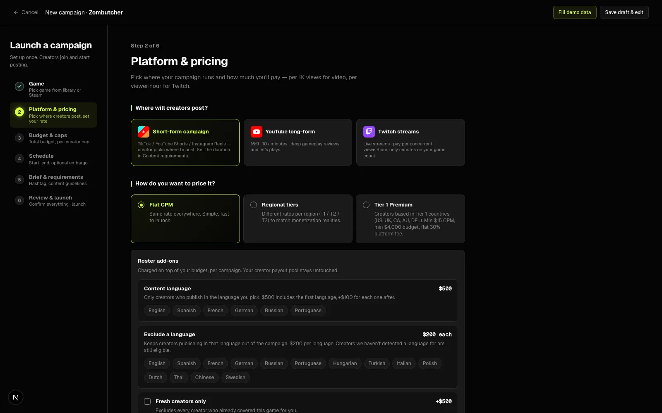Toggle German under Content language
Image resolution: width=662 pixels, height=413 pixels.
[244, 311]
